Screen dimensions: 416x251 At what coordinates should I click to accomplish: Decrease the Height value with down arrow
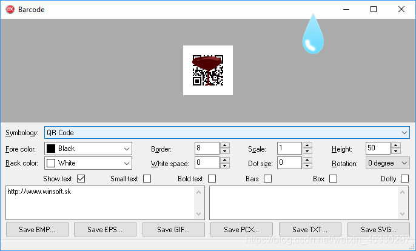tap(396, 151)
